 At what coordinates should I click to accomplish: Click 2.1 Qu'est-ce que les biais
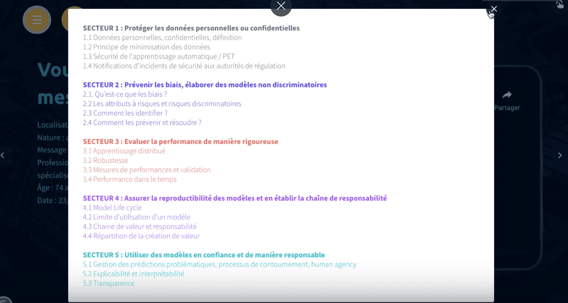click(x=125, y=94)
